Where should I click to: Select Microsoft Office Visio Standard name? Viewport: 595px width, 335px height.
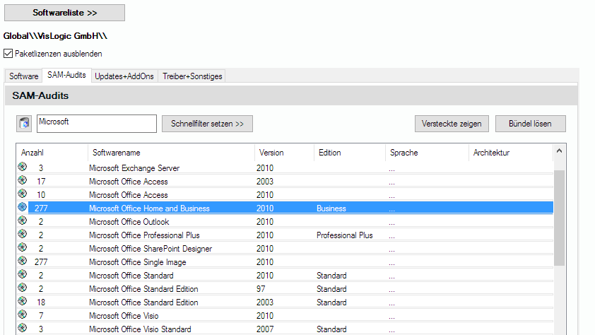point(140,329)
